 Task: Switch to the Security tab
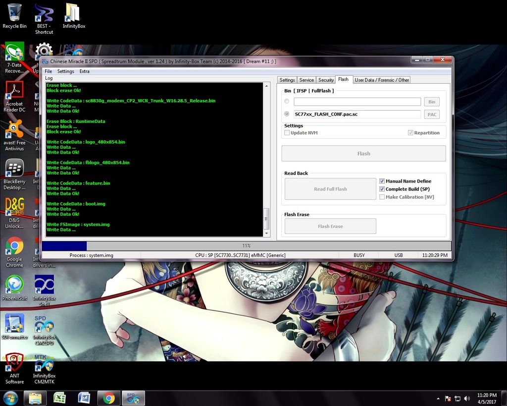click(x=326, y=80)
